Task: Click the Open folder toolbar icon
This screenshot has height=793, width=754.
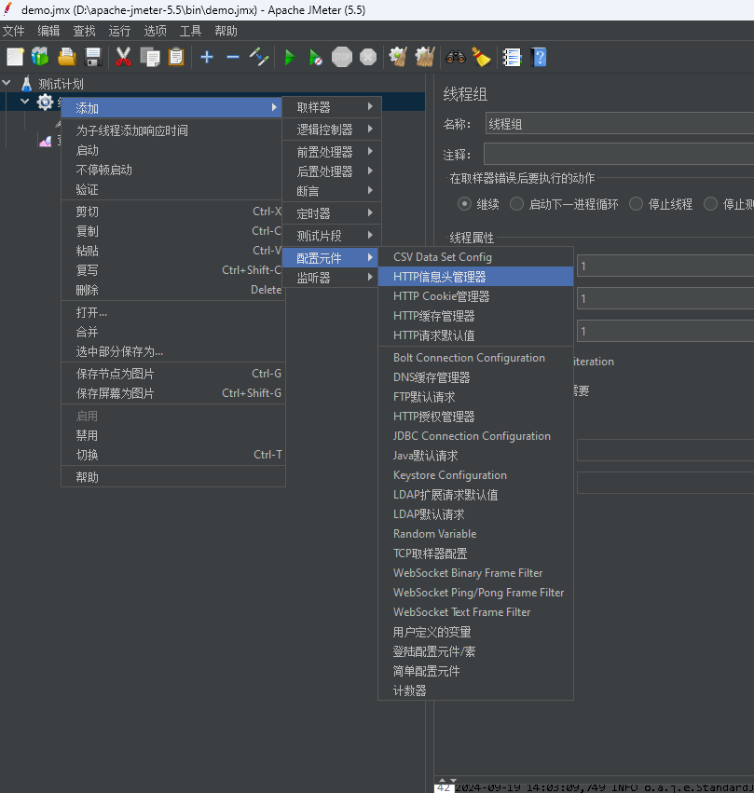Action: click(x=67, y=57)
